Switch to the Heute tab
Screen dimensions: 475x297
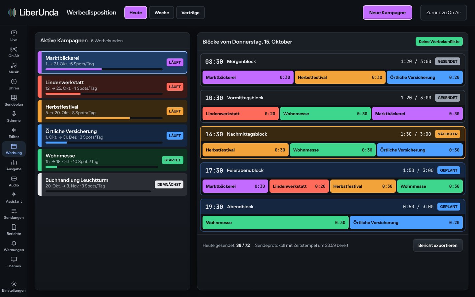coord(136,13)
